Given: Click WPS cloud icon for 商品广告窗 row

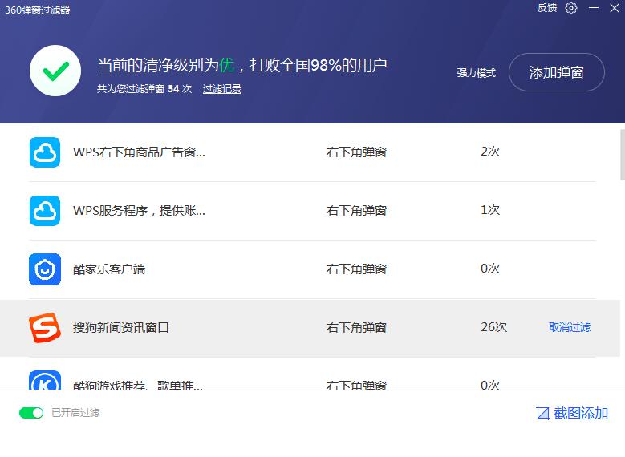Looking at the screenshot, I should click(x=45, y=152).
